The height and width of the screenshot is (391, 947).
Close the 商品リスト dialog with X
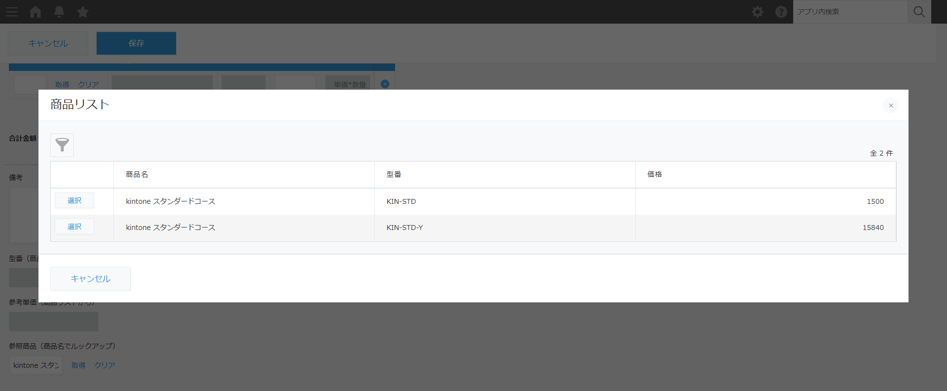pyautogui.click(x=891, y=105)
